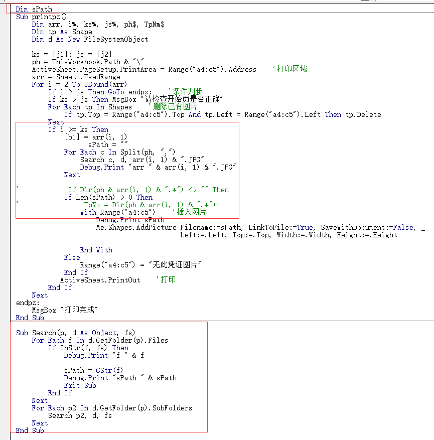Click 'For Each c In Split(ph' line
The width and height of the screenshot is (434, 440).
pyautogui.click(x=119, y=153)
